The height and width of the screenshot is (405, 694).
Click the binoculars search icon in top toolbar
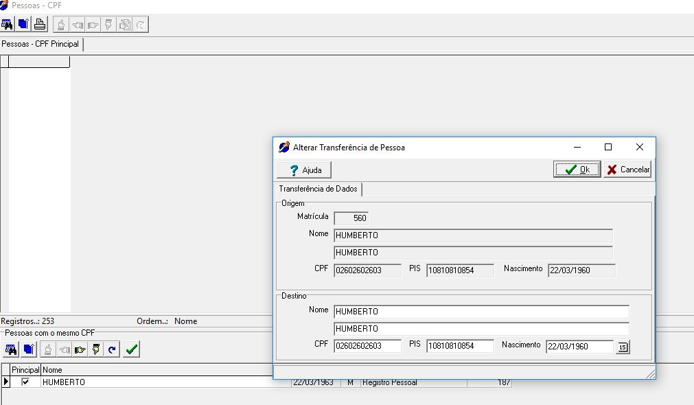(8, 25)
